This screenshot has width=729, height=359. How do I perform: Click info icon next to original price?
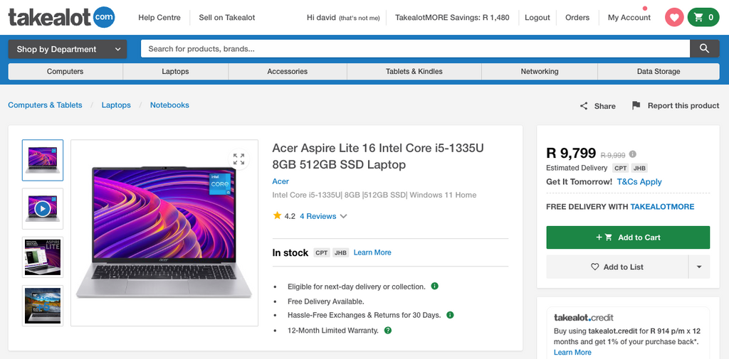(633, 154)
